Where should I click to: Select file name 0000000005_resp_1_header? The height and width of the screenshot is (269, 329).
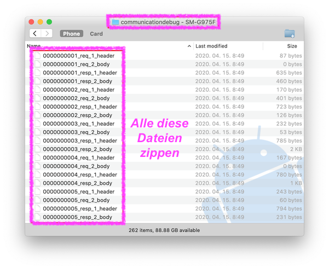80,208
